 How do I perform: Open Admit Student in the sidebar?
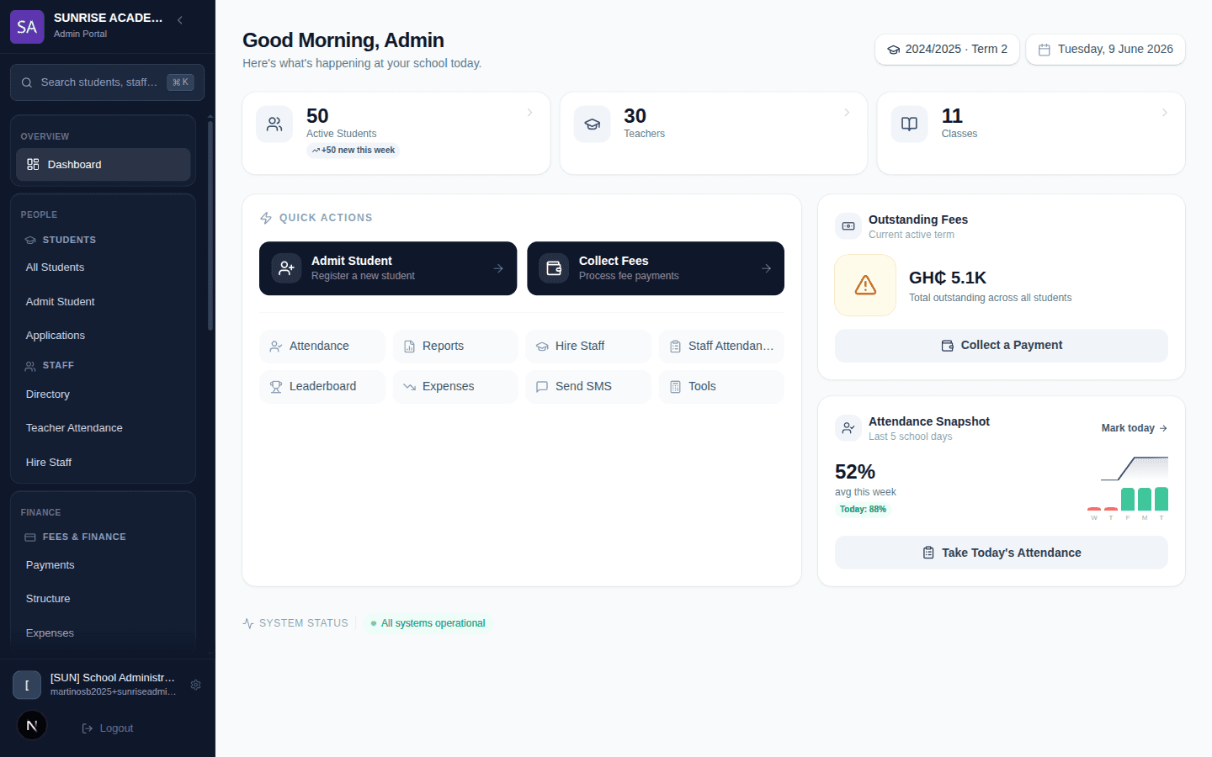103,301
